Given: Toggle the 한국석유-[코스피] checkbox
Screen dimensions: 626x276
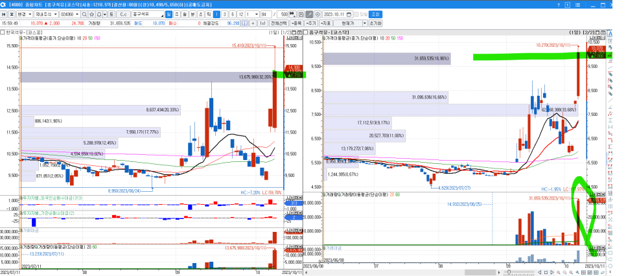Looking at the screenshot, I should point(3,32).
